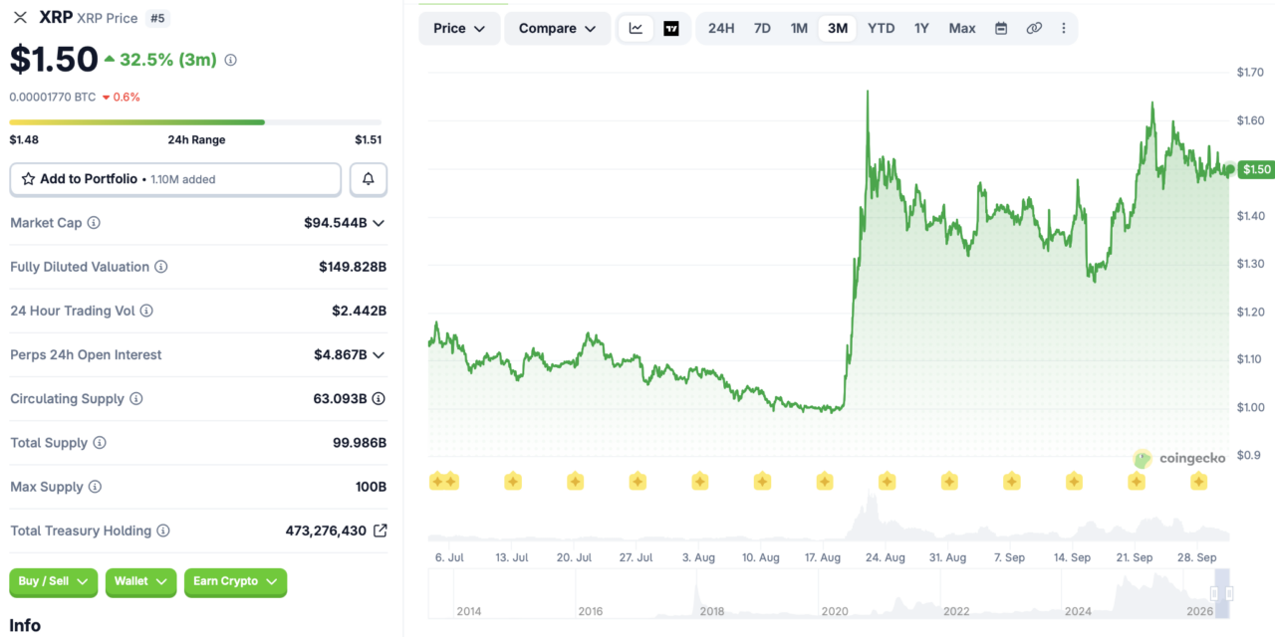Click the Total Supply info icon
1275x637 pixels.
click(99, 443)
